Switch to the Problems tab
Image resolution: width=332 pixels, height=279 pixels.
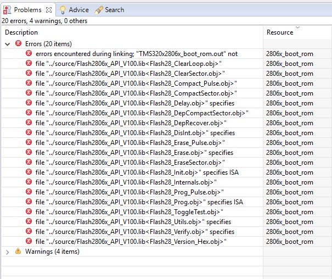pos(27,10)
